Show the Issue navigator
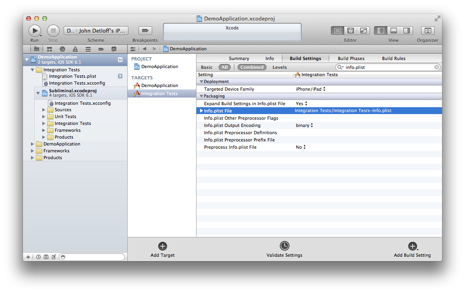 point(75,49)
